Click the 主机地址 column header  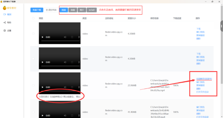click(x=109, y=18)
